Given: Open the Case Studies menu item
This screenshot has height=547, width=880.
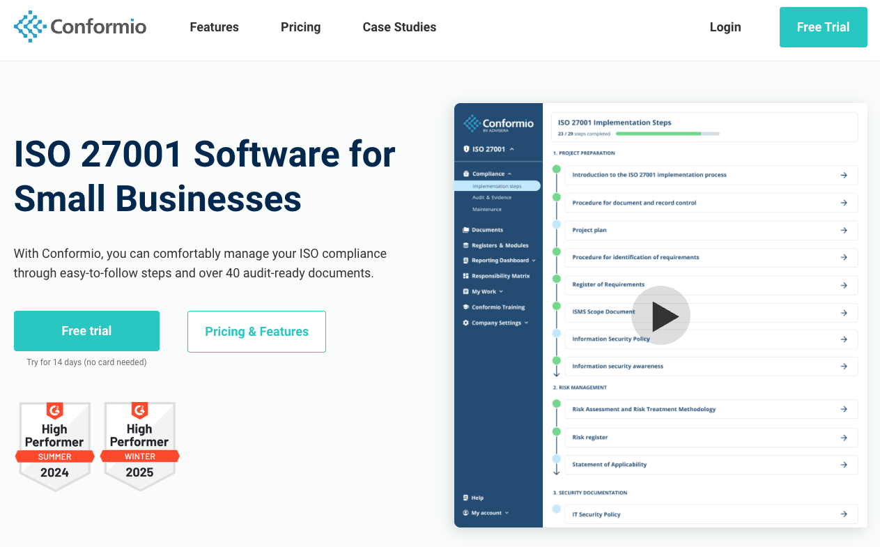Looking at the screenshot, I should click(x=399, y=27).
